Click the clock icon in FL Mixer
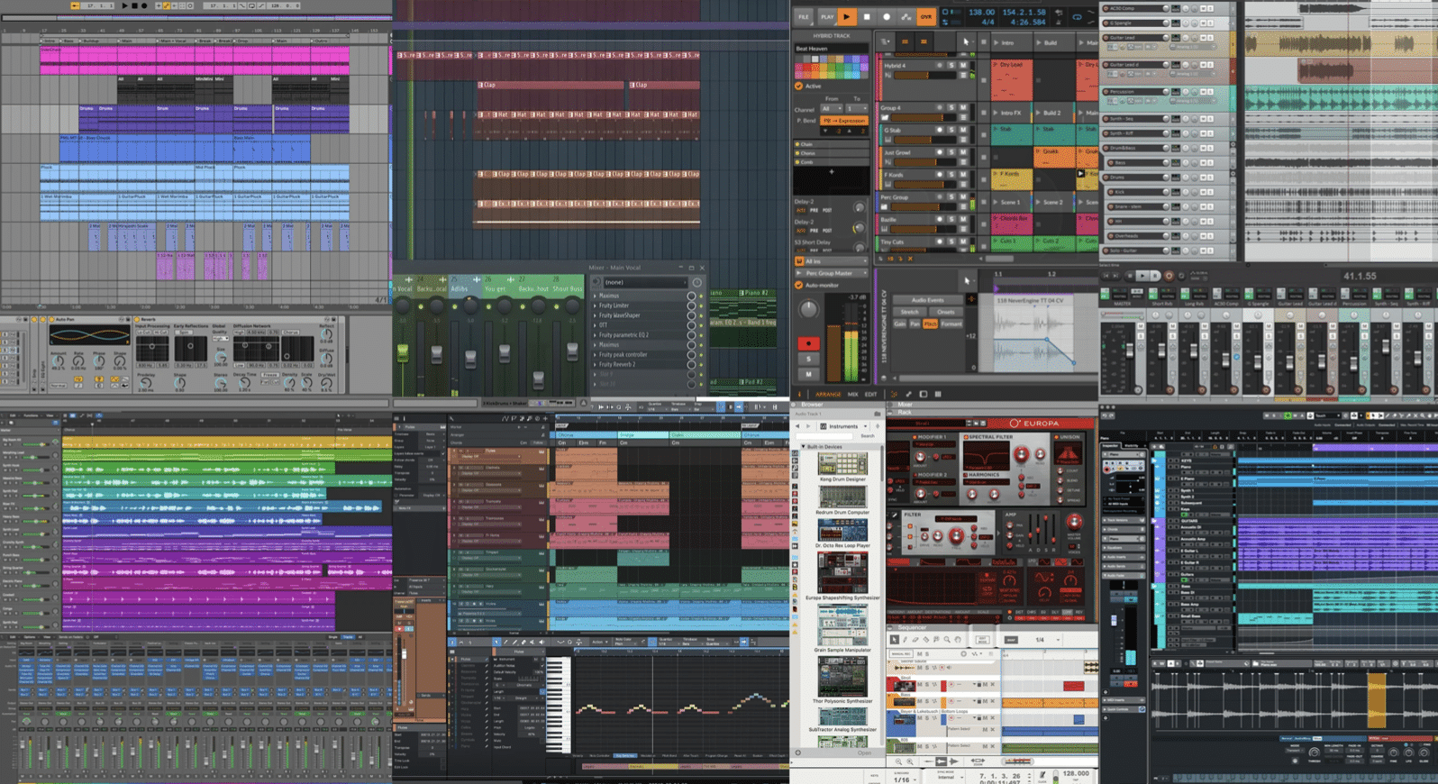Screen dimensions: 1438x784 pos(696,282)
